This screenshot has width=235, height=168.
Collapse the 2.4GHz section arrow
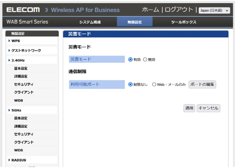pyautogui.click(x=9, y=60)
